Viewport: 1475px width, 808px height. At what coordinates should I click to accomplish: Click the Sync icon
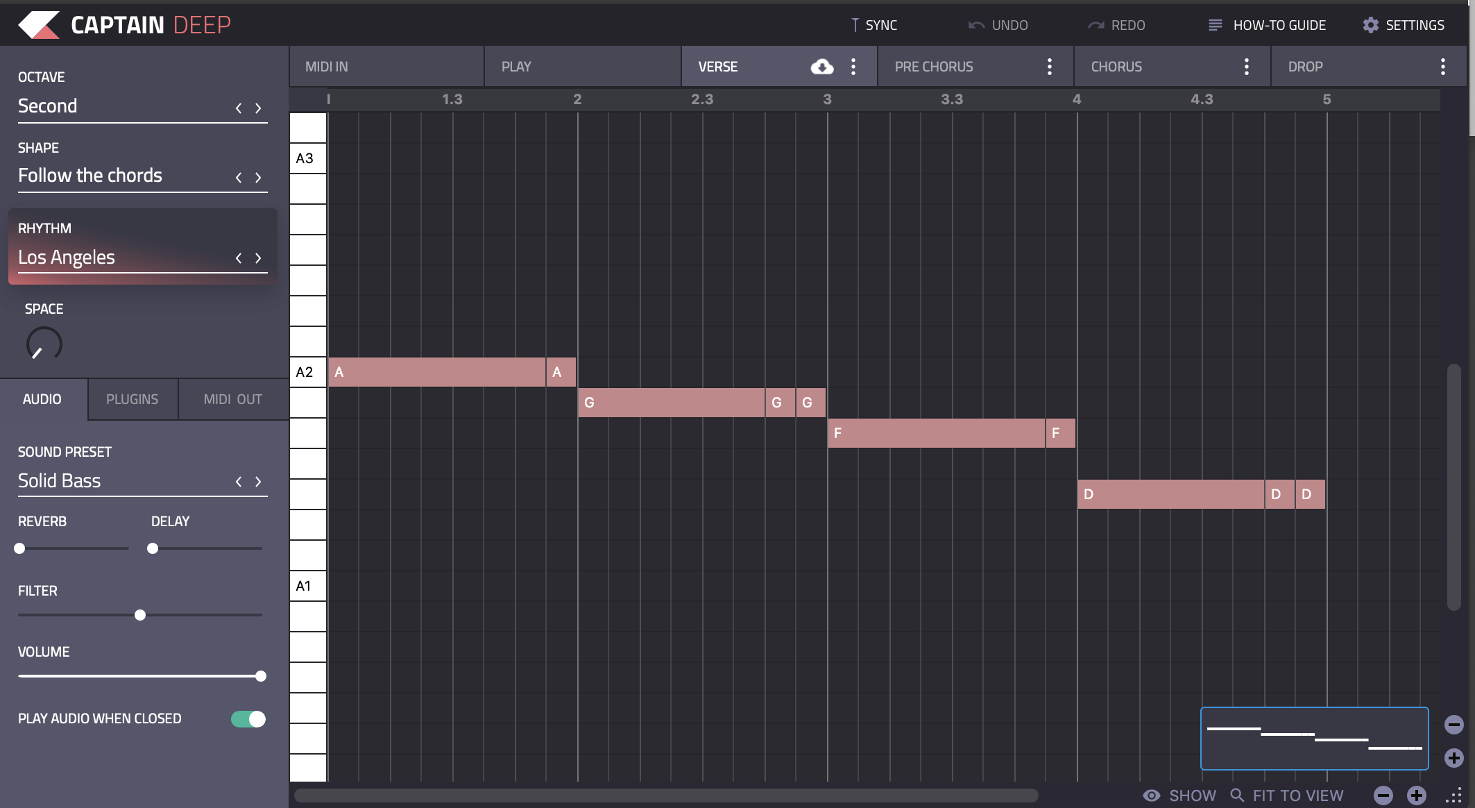click(855, 25)
